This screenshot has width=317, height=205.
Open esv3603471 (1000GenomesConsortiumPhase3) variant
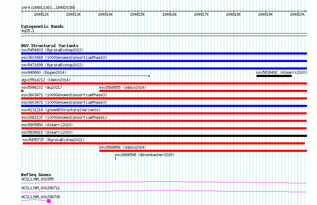(64, 95)
